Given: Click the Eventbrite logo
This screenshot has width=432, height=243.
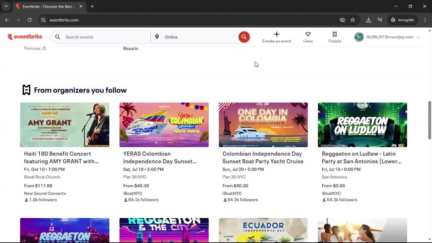Looking at the screenshot, I should point(25,37).
